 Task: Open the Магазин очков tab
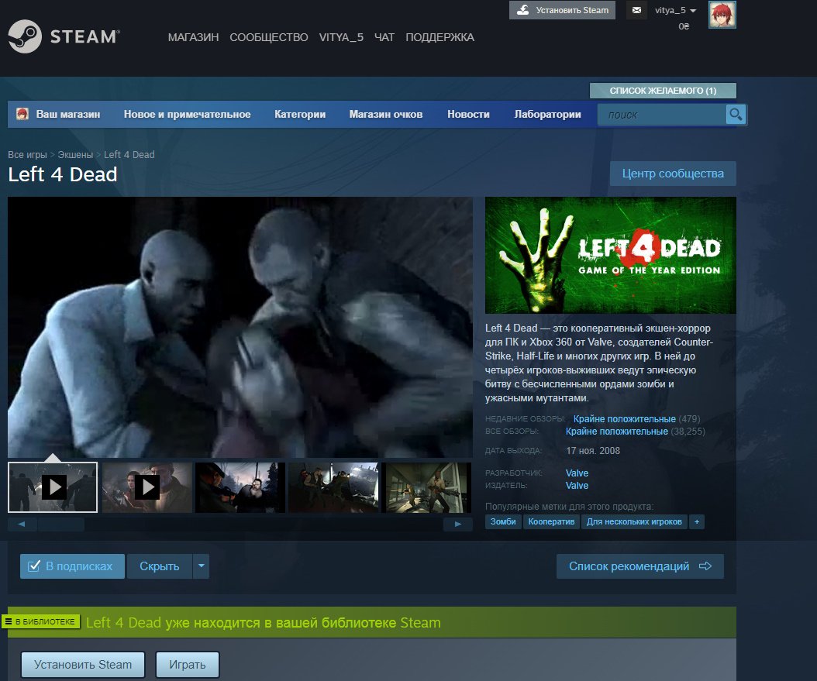coord(386,114)
